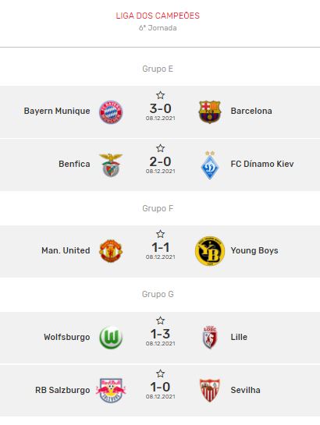This screenshot has height=425, width=320.
Task: Open the Liga dos Campeões heading link
Action: click(x=158, y=16)
